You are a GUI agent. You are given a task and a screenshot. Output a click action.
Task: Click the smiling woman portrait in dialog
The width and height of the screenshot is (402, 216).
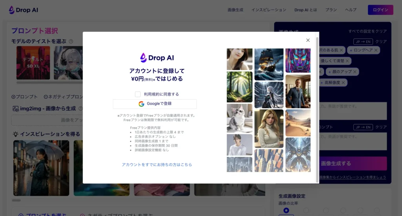click(239, 59)
